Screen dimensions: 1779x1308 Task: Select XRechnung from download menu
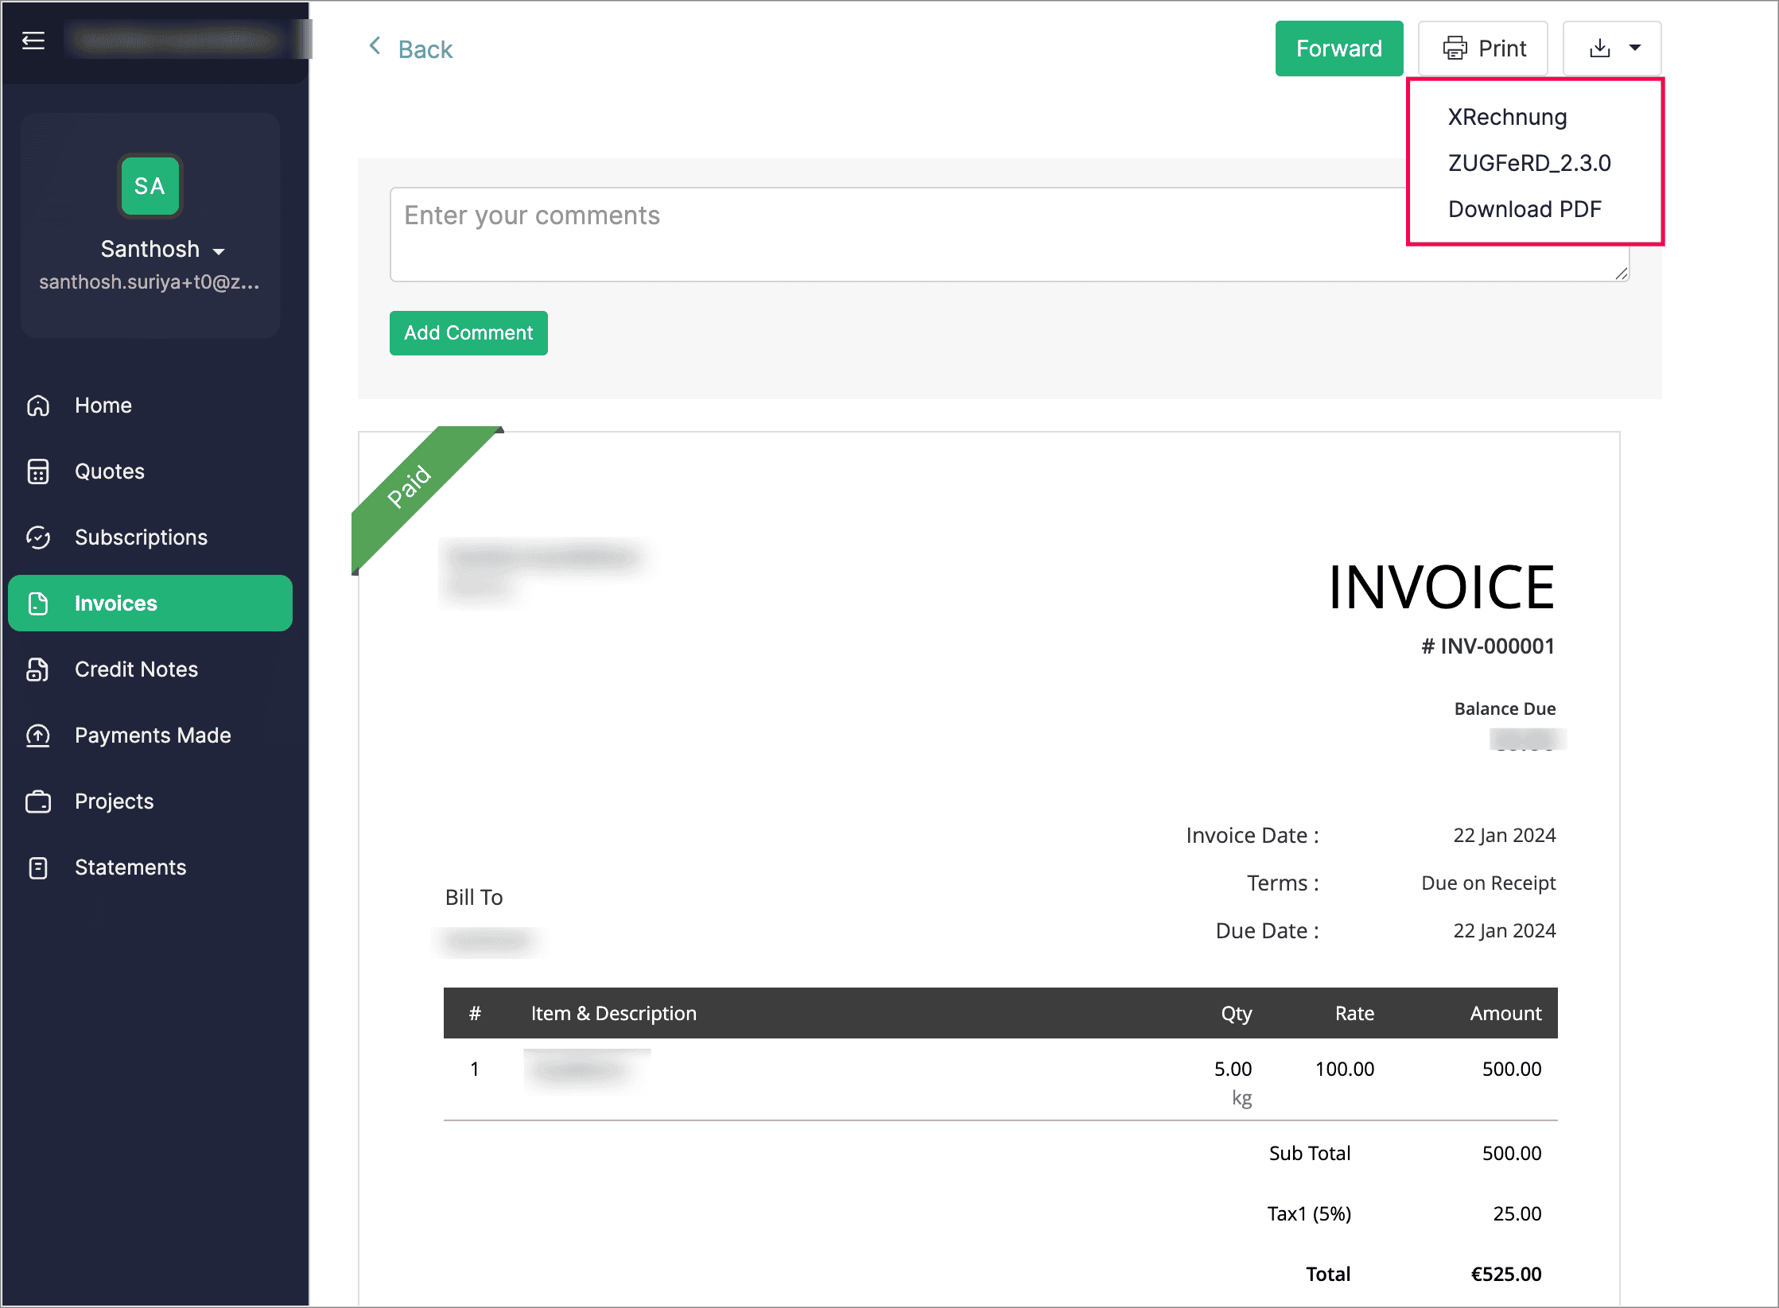point(1507,117)
